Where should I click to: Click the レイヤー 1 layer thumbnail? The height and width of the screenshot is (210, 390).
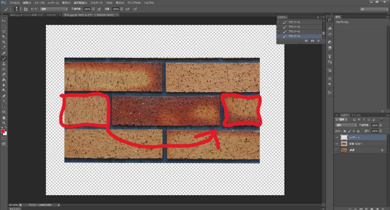click(345, 138)
